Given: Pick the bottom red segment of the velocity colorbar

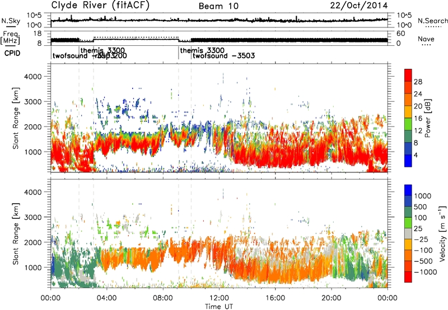Looking at the screenshot, I should (408, 277).
